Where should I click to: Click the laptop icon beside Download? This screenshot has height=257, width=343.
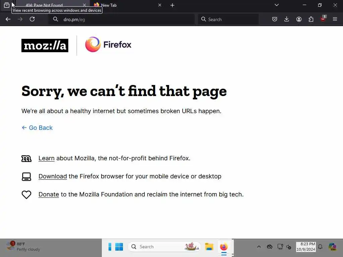click(x=26, y=177)
